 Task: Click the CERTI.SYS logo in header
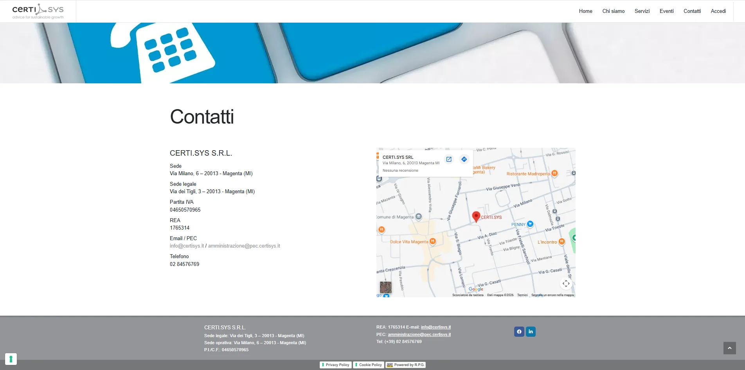(38, 11)
